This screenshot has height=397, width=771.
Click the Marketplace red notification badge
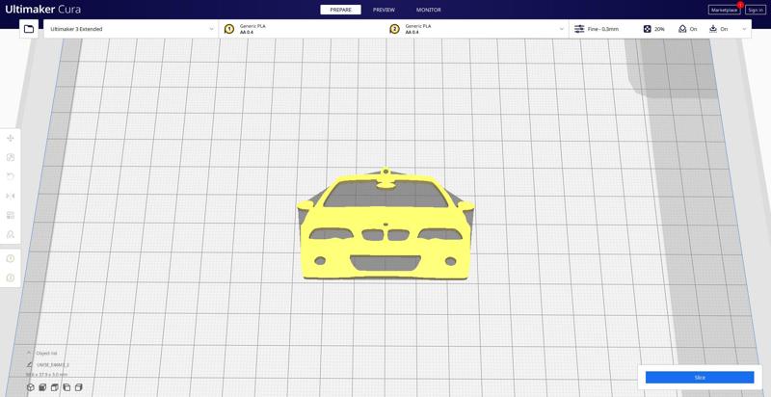[740, 5]
